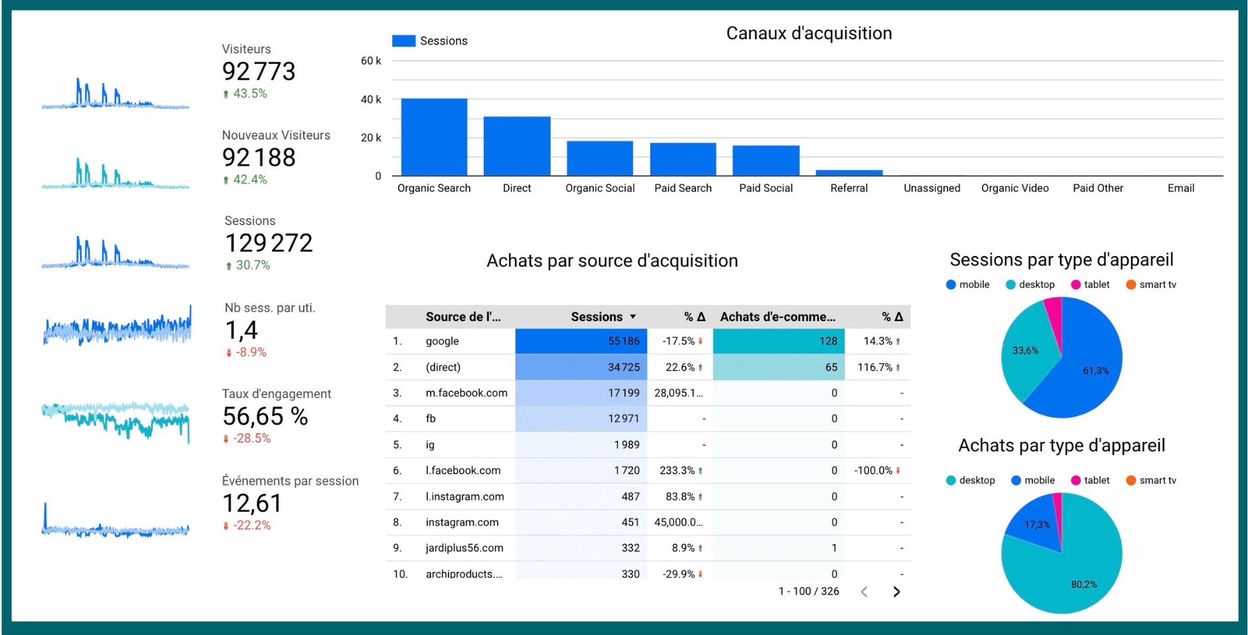Sort by Source de l'... column header

click(463, 317)
